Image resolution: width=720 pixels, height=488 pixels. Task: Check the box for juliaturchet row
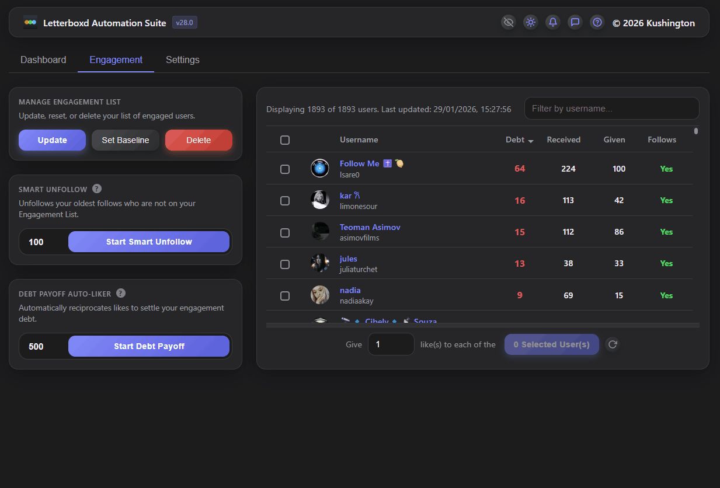285,264
